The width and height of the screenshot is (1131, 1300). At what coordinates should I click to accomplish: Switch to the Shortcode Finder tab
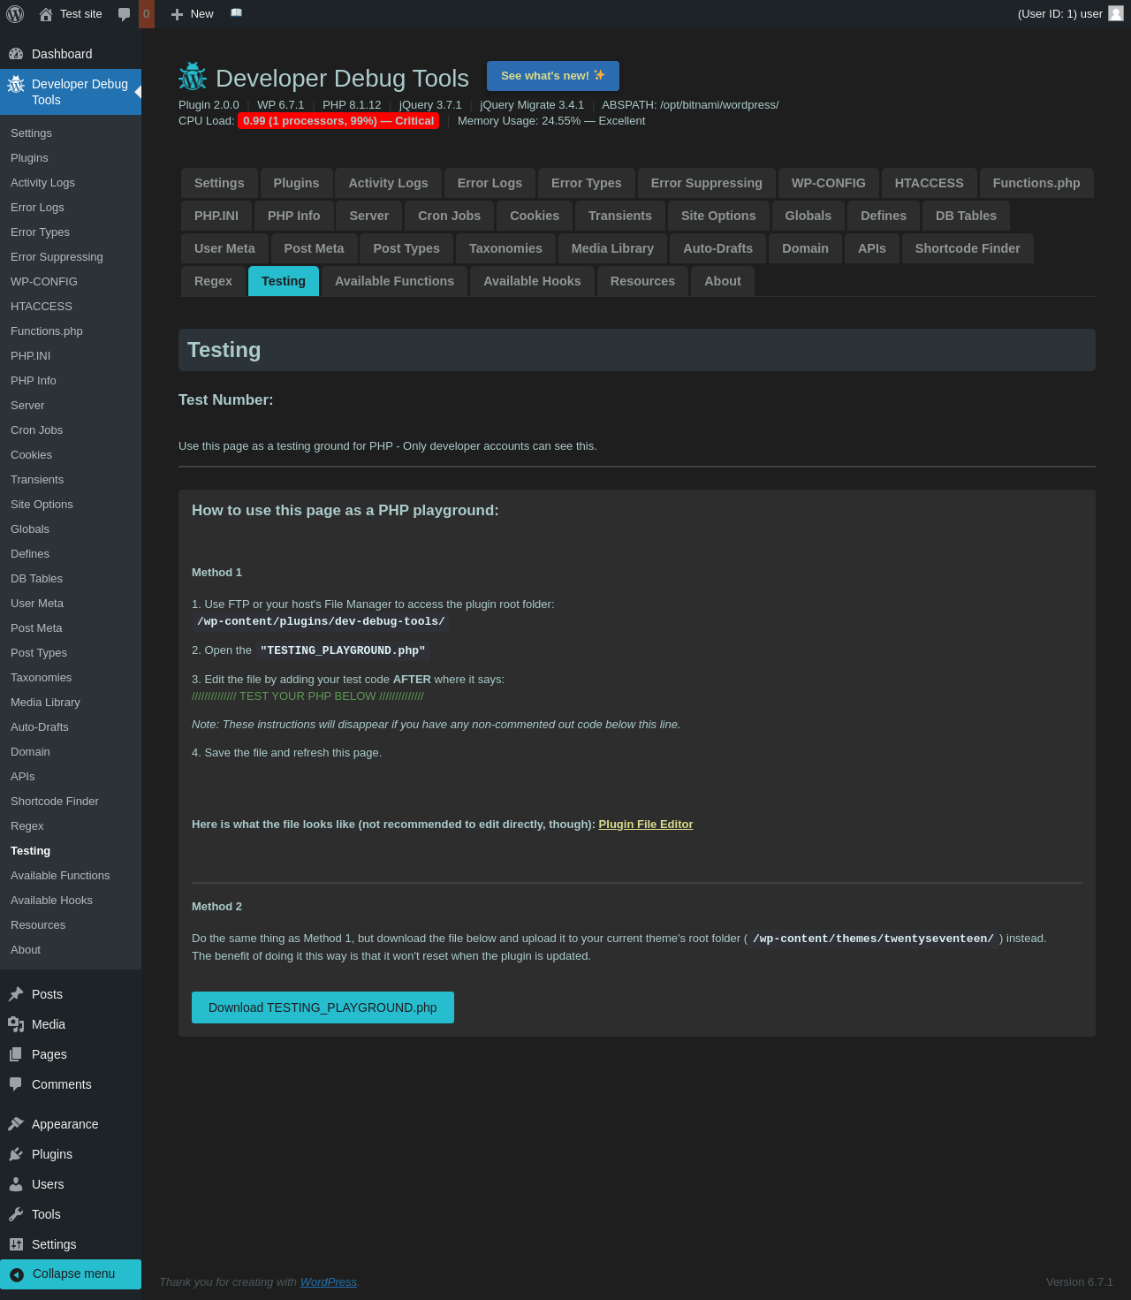[x=968, y=248]
